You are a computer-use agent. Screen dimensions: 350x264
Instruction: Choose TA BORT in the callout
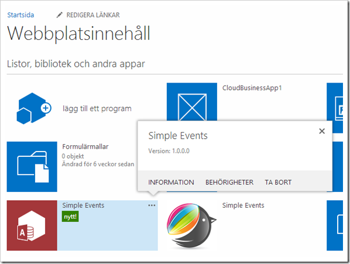coord(278,182)
